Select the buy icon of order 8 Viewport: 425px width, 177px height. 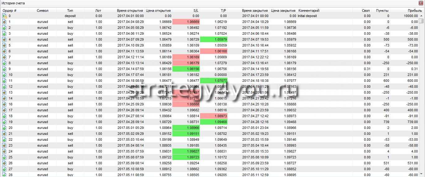click(x=4, y=63)
